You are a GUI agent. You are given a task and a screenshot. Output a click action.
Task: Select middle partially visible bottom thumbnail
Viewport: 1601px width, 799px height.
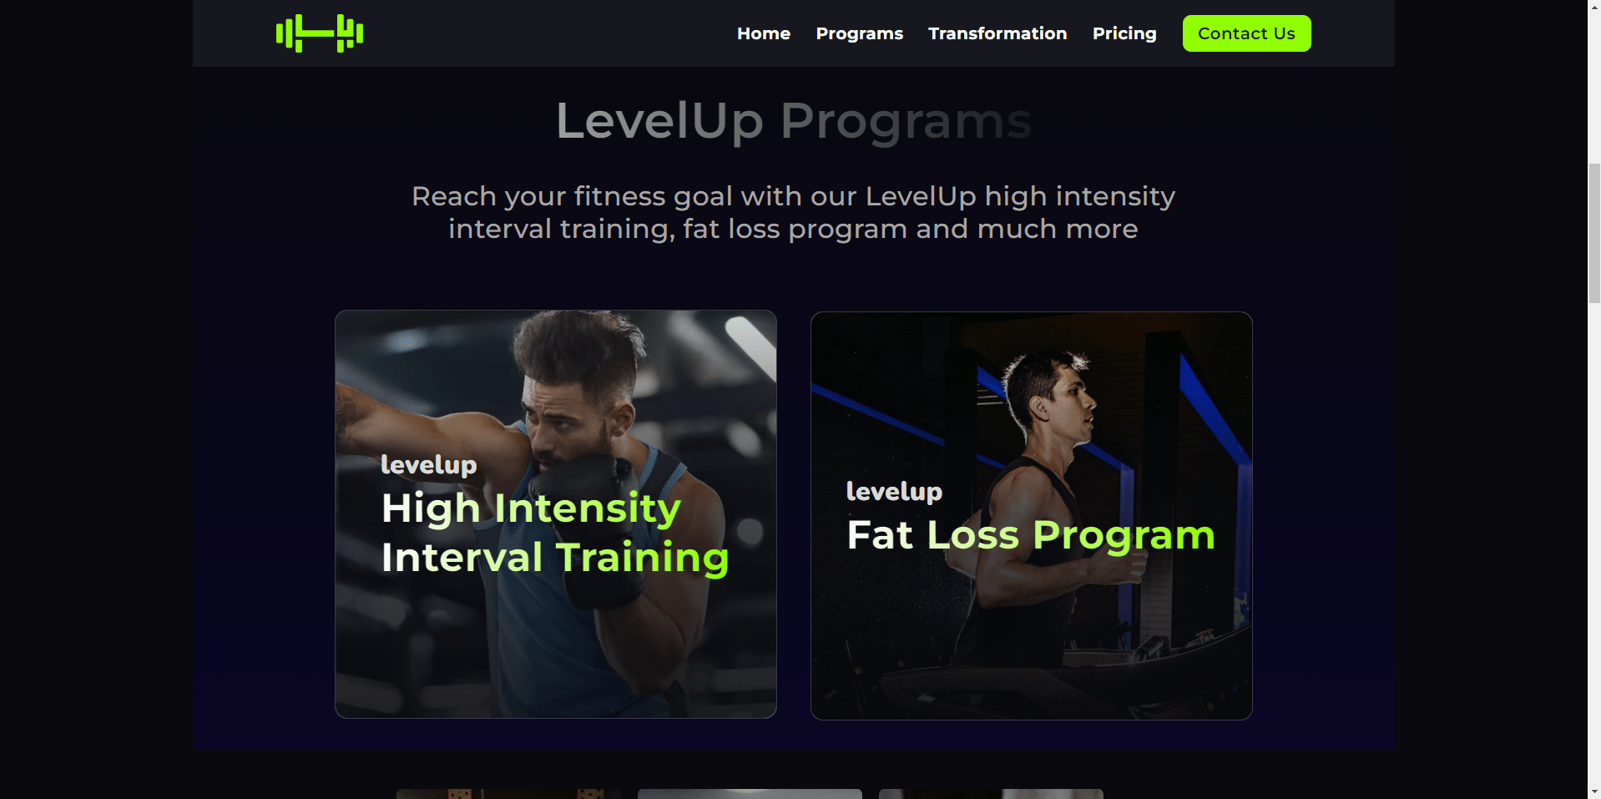pos(750,794)
